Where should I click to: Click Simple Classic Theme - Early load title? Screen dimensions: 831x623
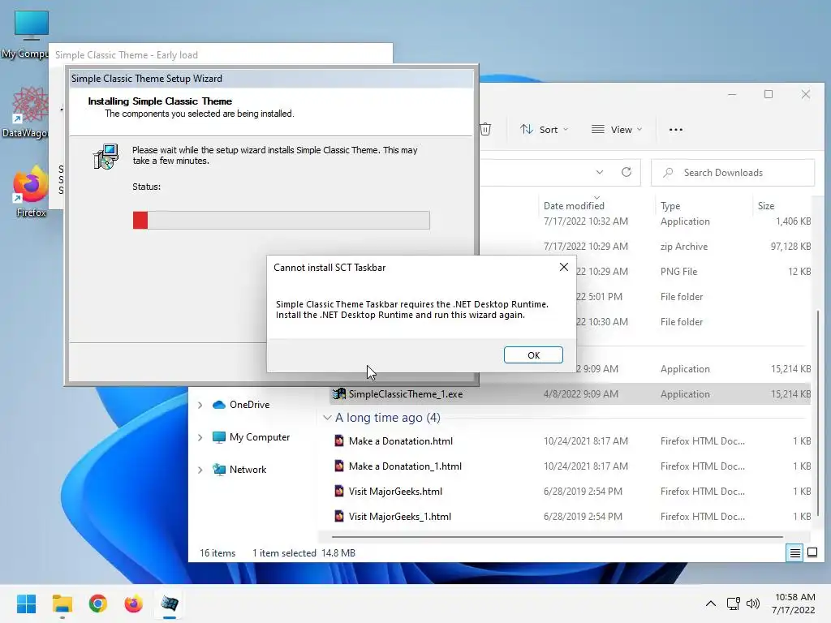point(126,55)
